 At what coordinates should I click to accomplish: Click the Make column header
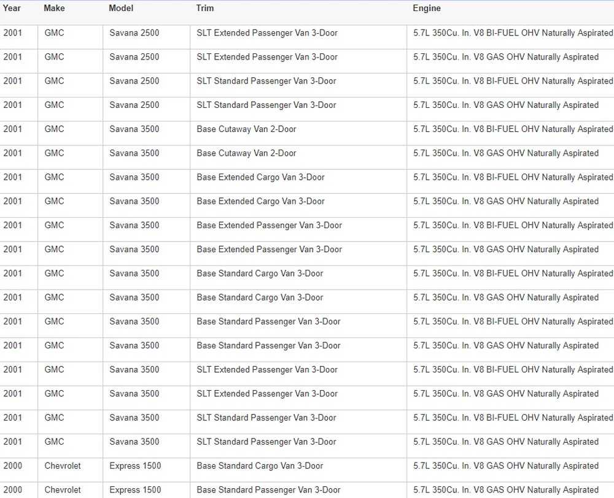[x=55, y=8]
